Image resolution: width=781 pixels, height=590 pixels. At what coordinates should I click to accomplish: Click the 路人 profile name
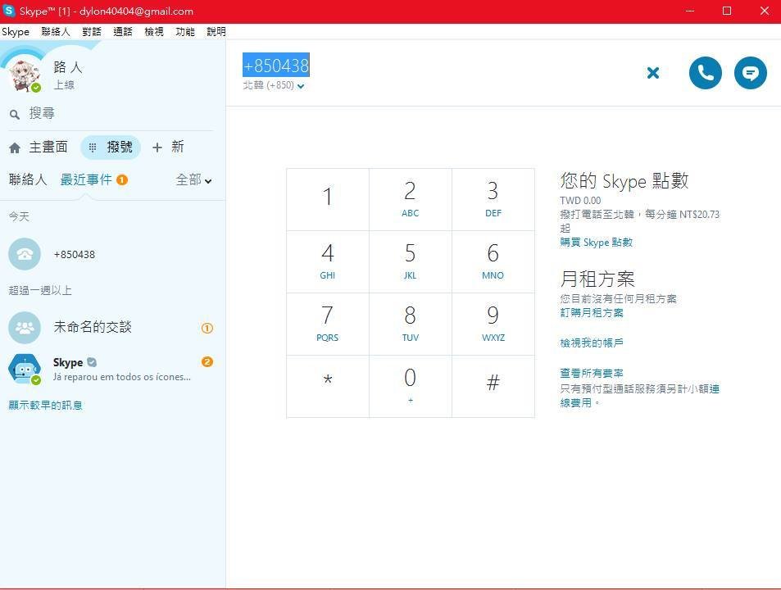point(68,67)
